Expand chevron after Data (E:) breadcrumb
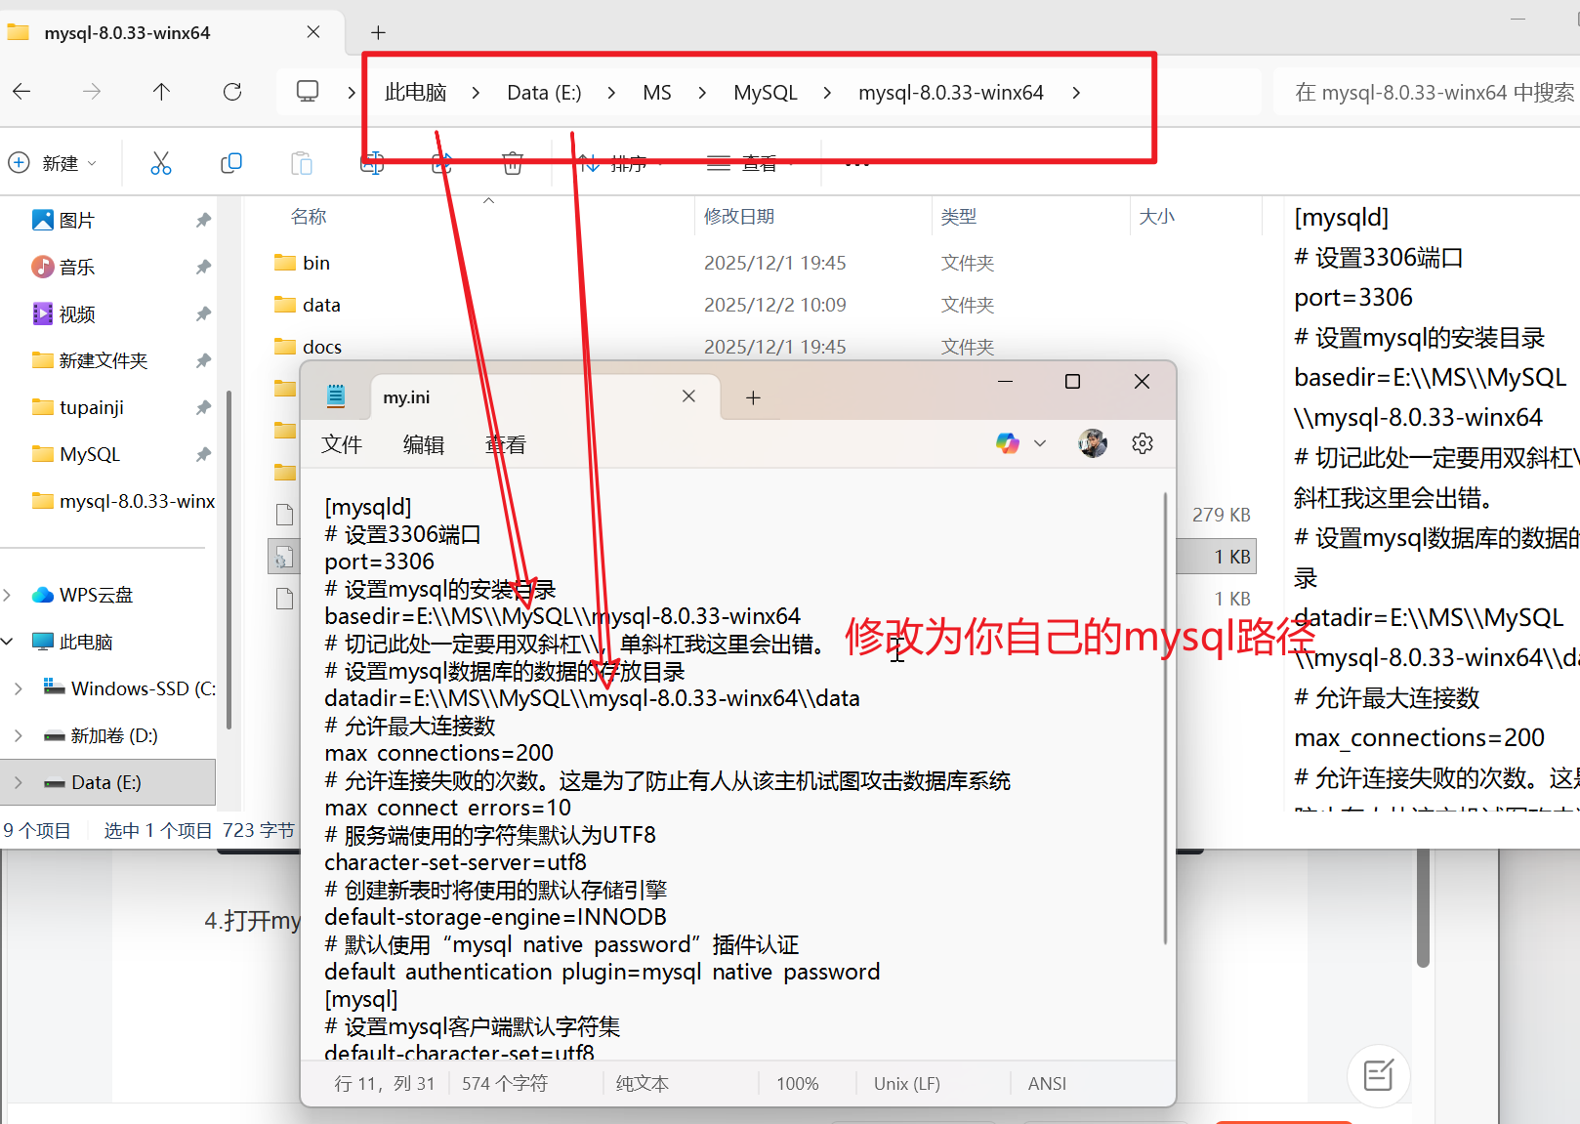Viewport: 1580px width, 1124px height. point(611,93)
